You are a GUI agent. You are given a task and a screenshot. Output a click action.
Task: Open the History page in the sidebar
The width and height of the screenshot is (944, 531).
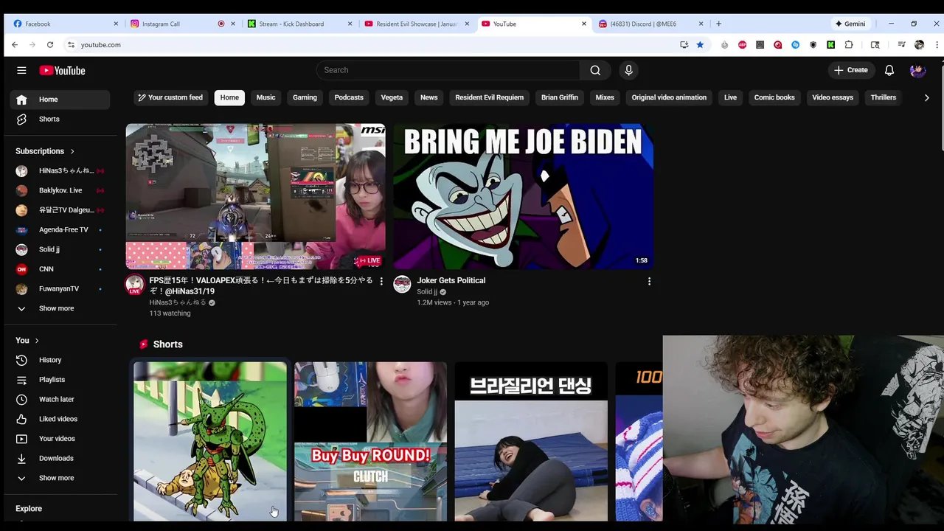[x=60, y=360]
